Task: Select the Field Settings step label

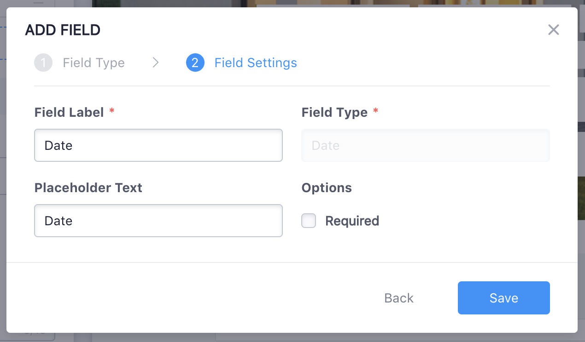Action: click(256, 63)
